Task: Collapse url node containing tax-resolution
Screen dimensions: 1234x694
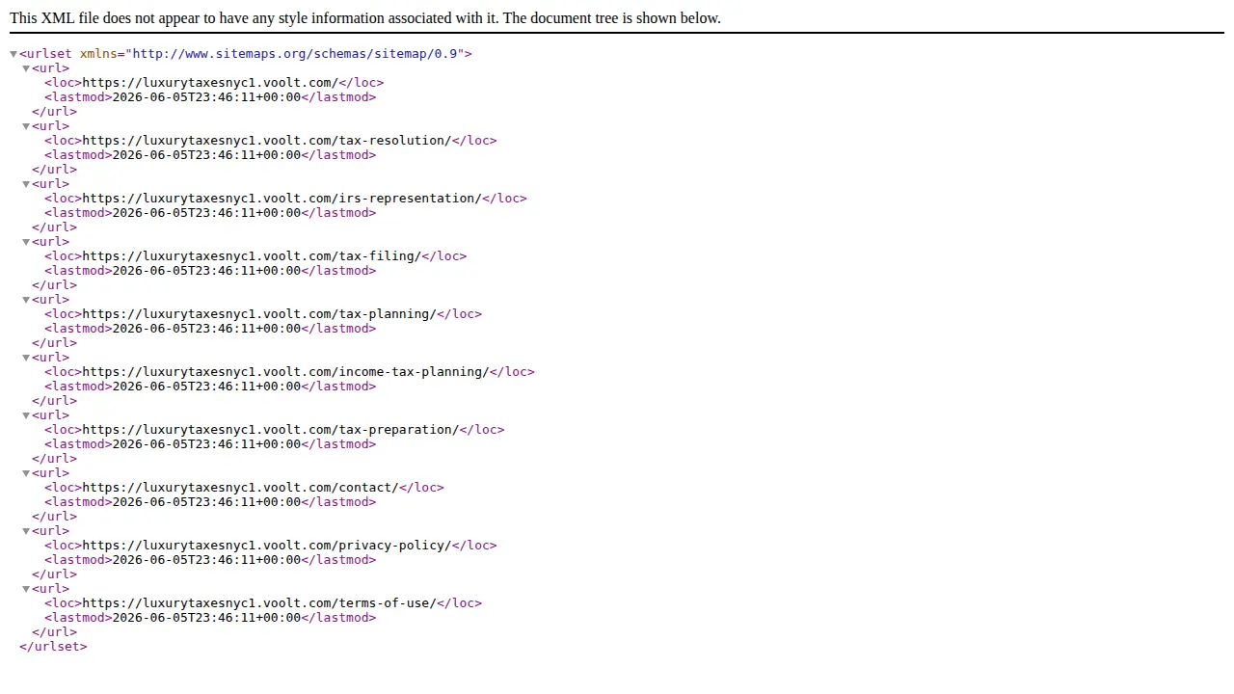Action: (x=26, y=126)
